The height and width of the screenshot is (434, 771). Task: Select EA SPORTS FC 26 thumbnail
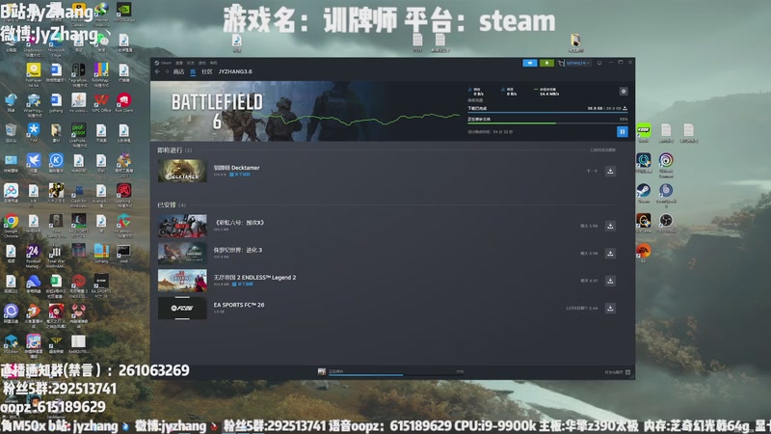182,308
